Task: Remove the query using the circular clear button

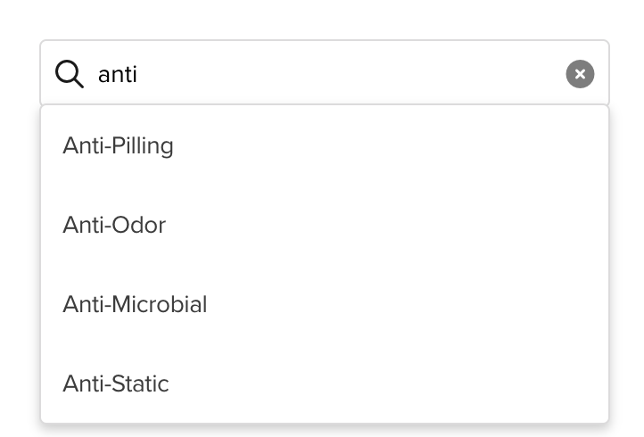Action: (x=580, y=74)
